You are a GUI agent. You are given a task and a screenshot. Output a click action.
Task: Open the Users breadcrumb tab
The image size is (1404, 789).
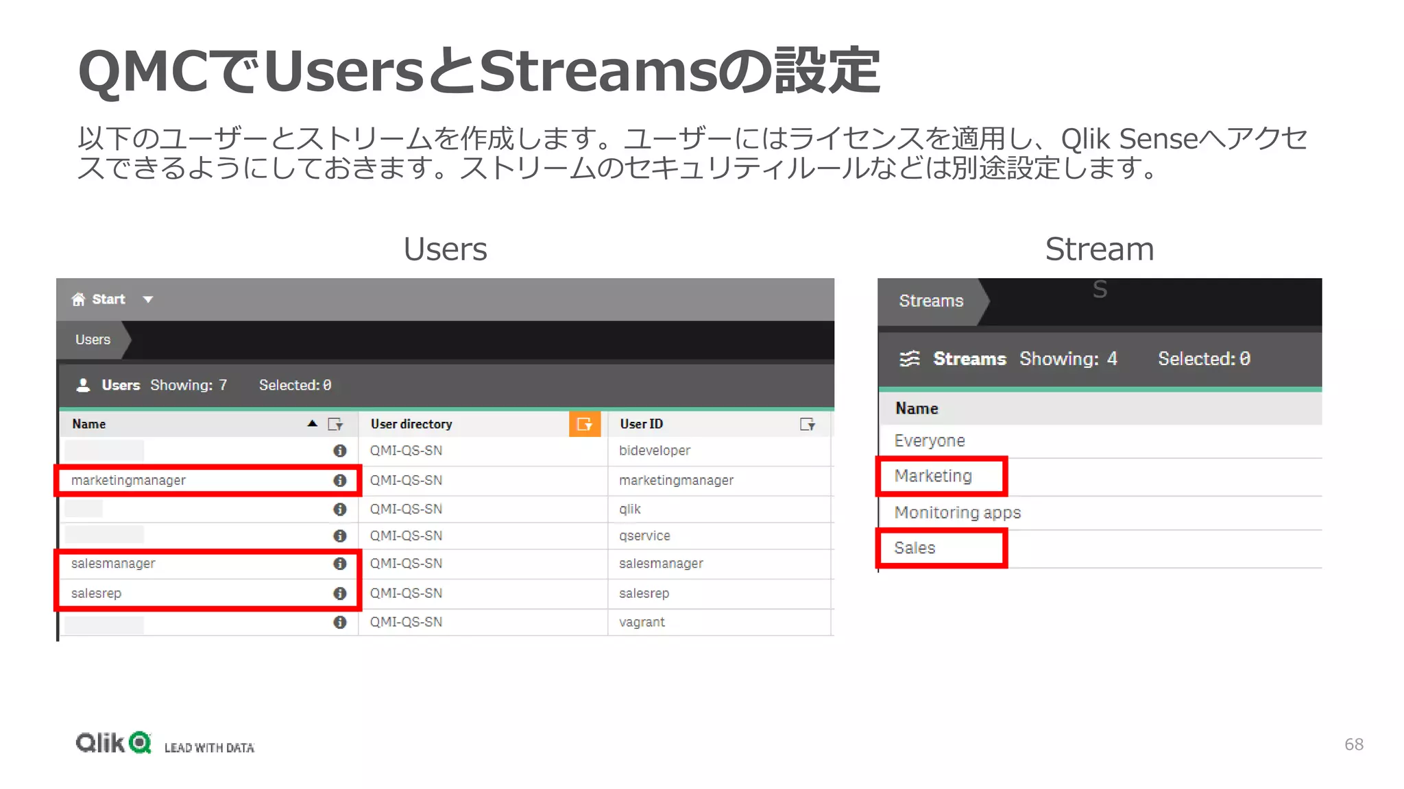(93, 340)
